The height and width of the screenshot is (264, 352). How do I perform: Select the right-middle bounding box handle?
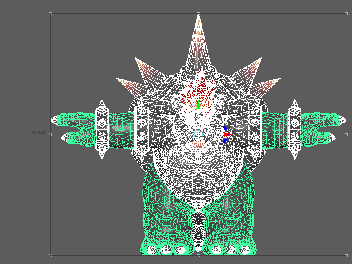[346, 135]
